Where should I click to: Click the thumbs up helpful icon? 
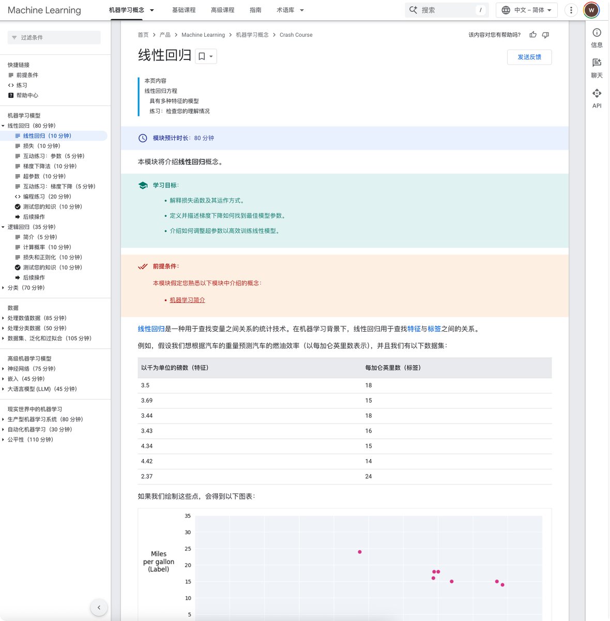(x=533, y=35)
